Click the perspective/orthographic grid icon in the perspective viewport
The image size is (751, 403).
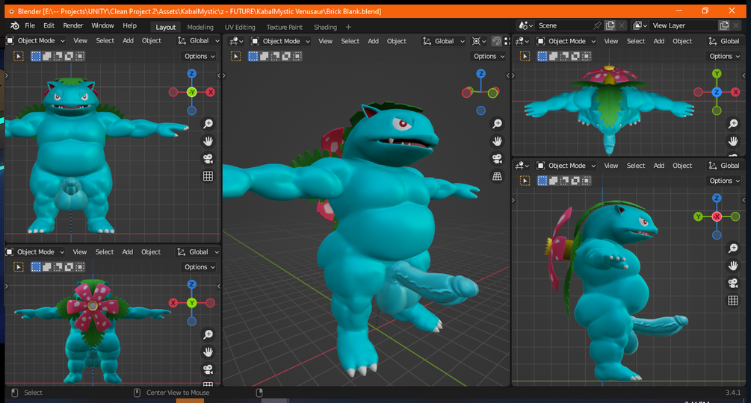point(497,176)
